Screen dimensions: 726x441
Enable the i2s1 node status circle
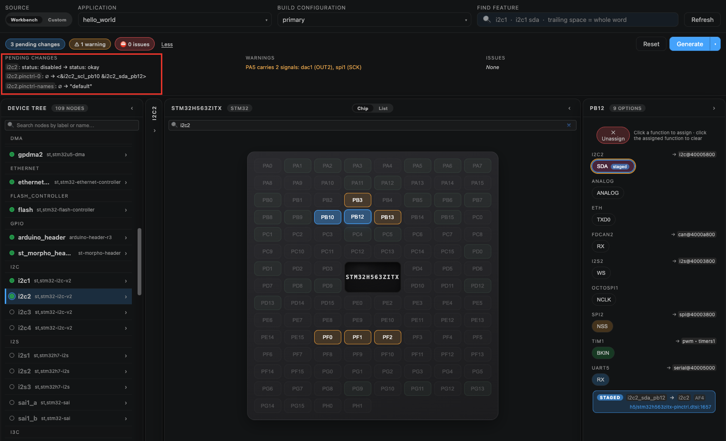coord(12,355)
